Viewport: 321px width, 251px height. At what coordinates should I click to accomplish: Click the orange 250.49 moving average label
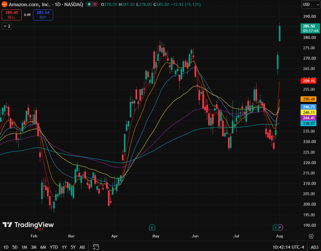308,99
